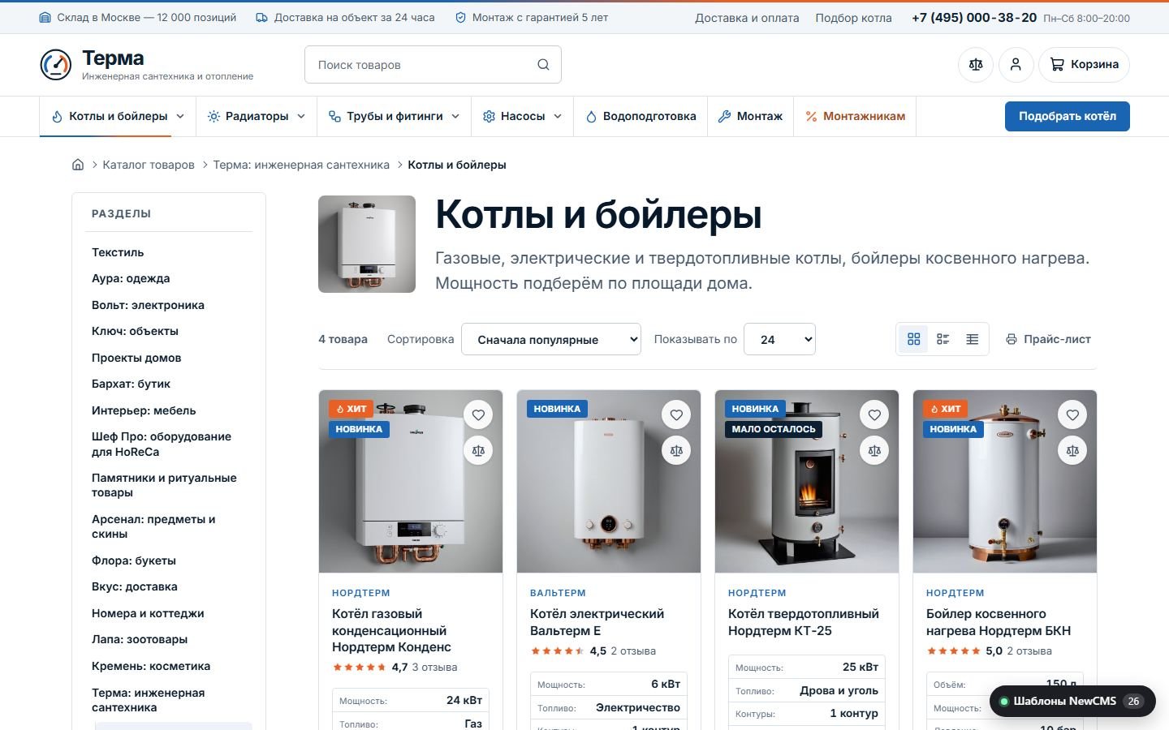This screenshot has width=1169, height=730.
Task: Click the cart icon in Корзина button
Action: coord(1057,65)
